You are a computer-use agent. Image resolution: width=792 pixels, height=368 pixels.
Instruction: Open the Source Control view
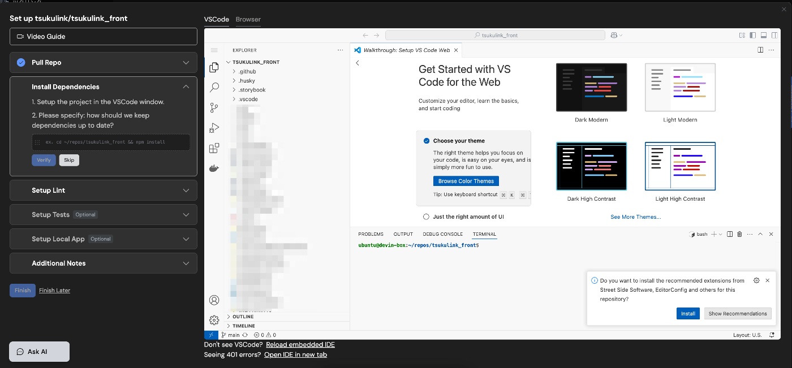coord(214,107)
